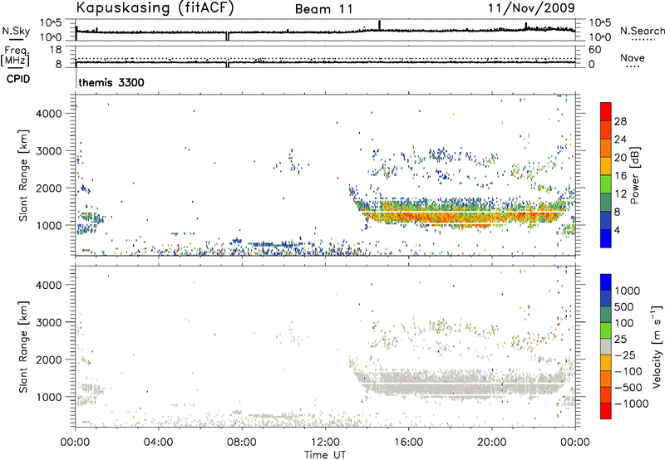
Task: Click the orange-red scatter band in power panel
Action: point(462,216)
